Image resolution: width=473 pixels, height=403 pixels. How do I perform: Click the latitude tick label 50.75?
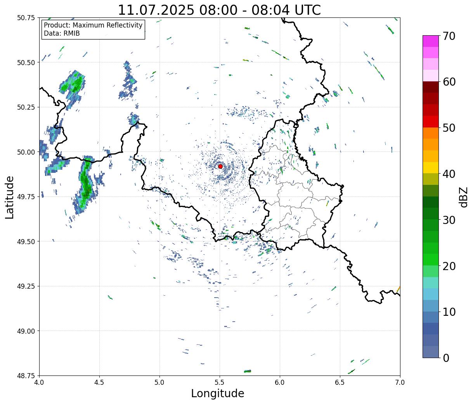tap(26, 18)
